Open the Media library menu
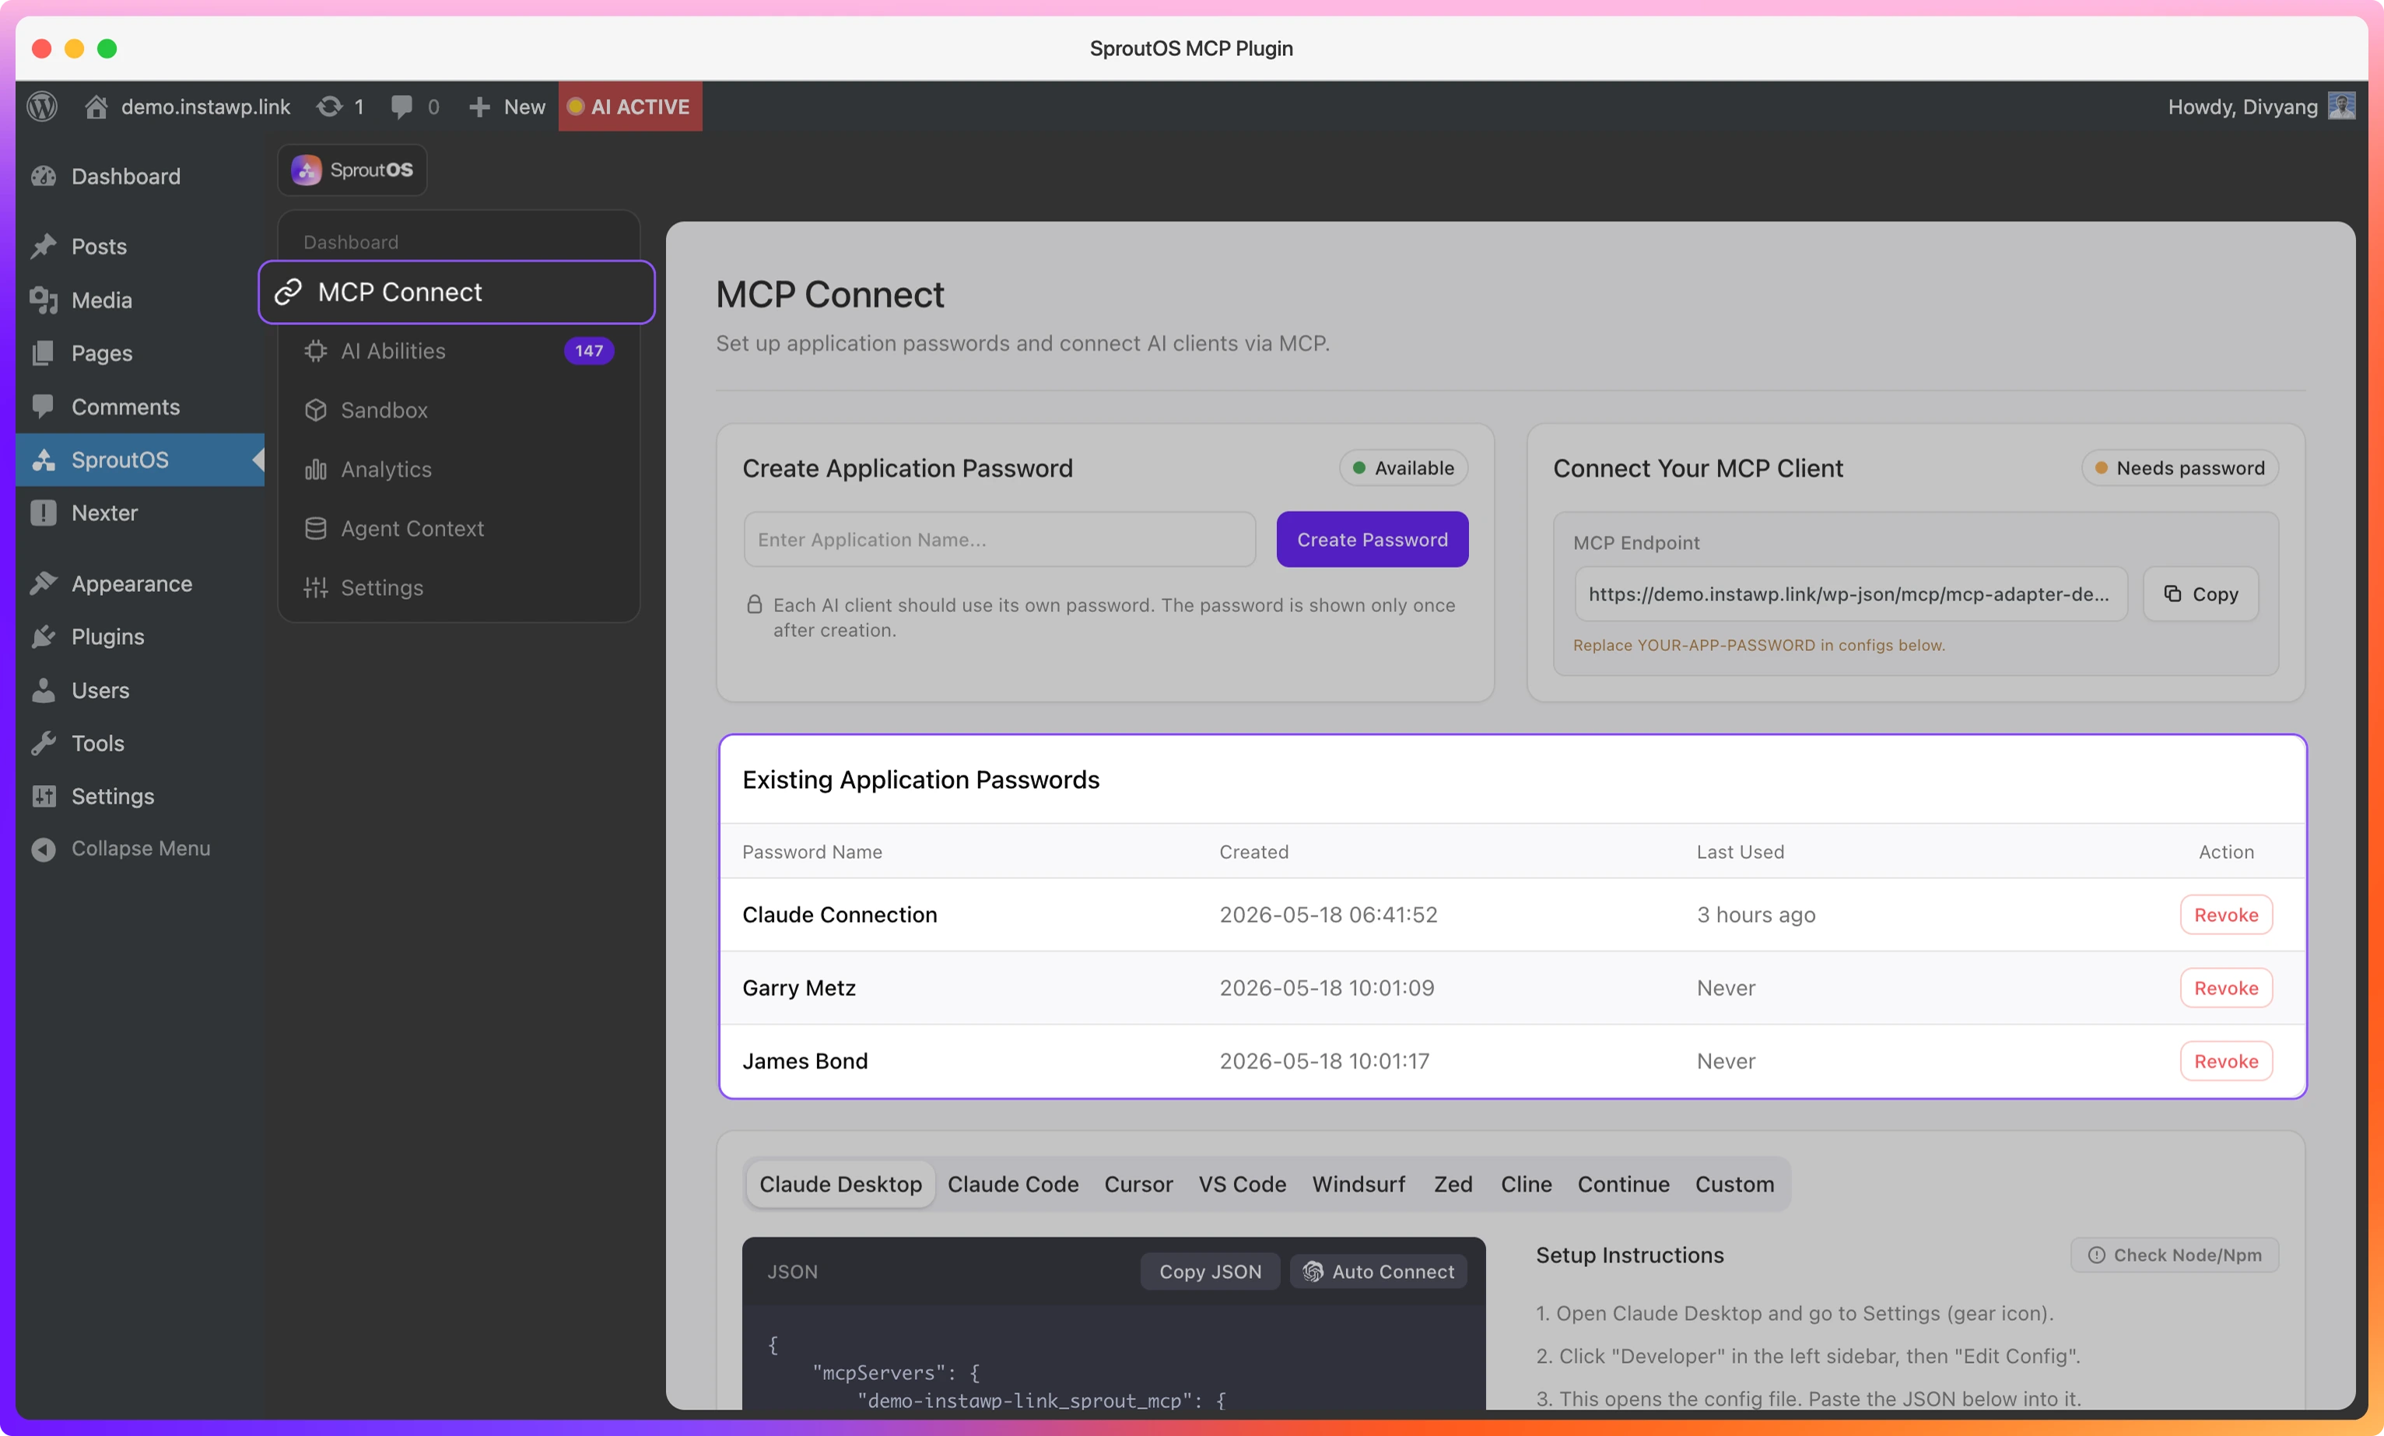The image size is (2384, 1436). pyautogui.click(x=100, y=299)
